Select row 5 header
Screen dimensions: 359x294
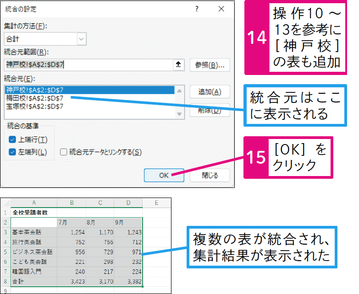tap(6, 252)
